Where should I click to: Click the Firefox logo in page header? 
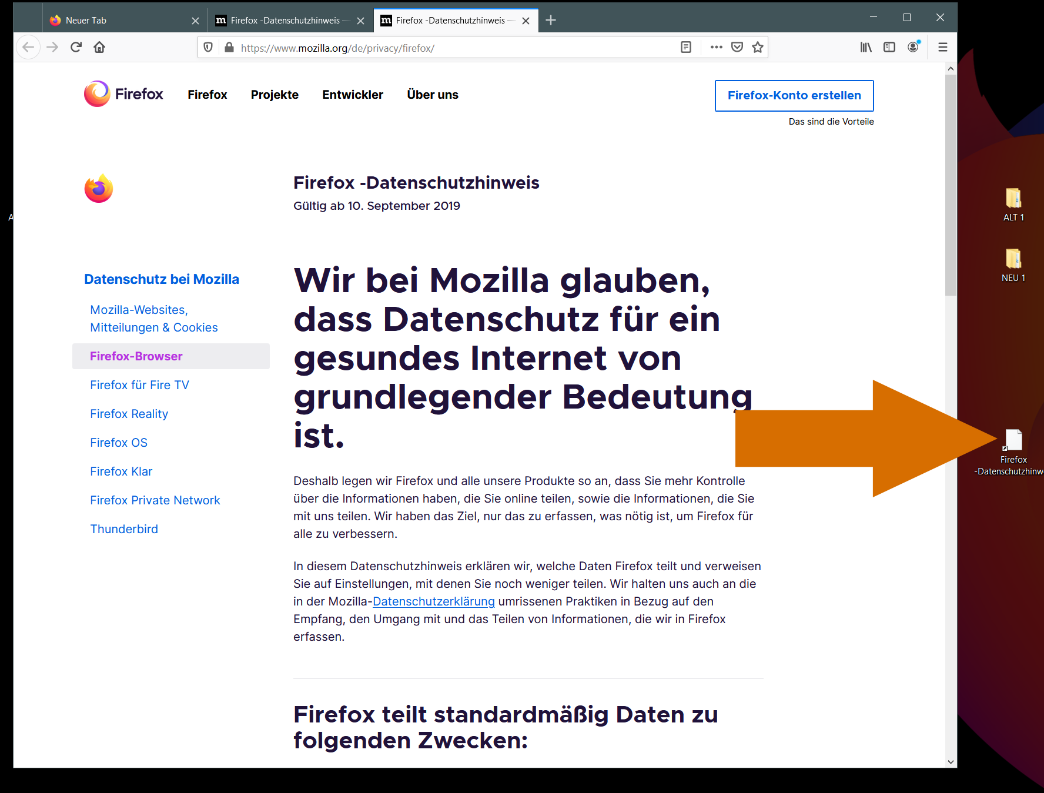tap(123, 94)
